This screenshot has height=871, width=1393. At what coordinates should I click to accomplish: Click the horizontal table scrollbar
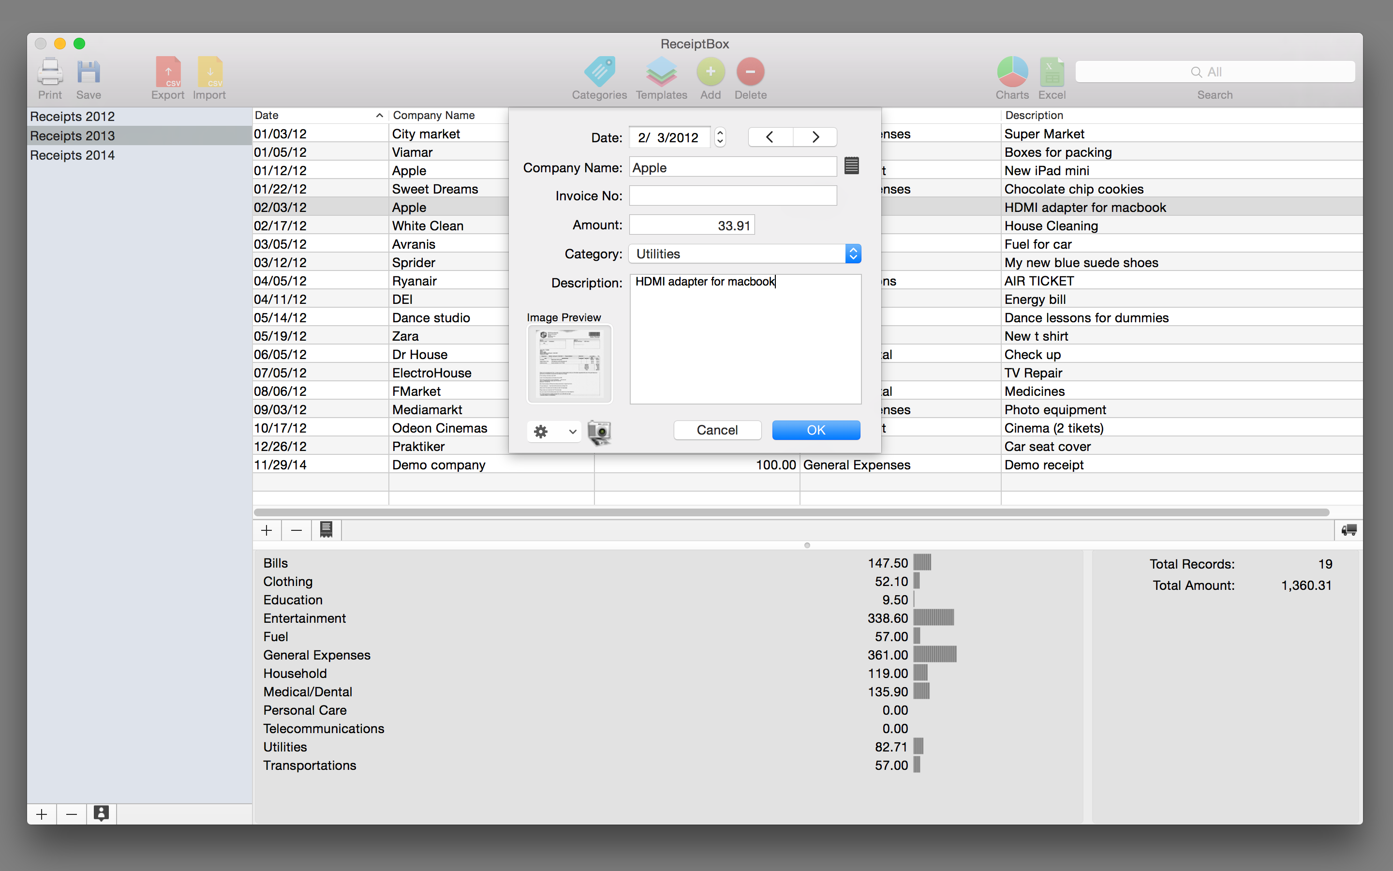(791, 512)
